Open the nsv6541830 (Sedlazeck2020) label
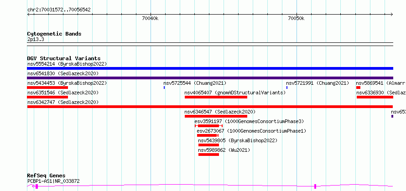 [63, 73]
